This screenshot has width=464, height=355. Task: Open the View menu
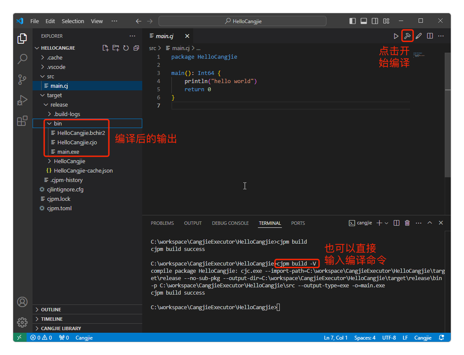coord(97,21)
